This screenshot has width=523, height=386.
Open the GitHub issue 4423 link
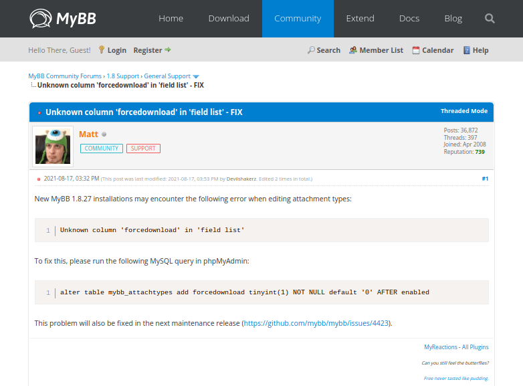pyautogui.click(x=316, y=323)
